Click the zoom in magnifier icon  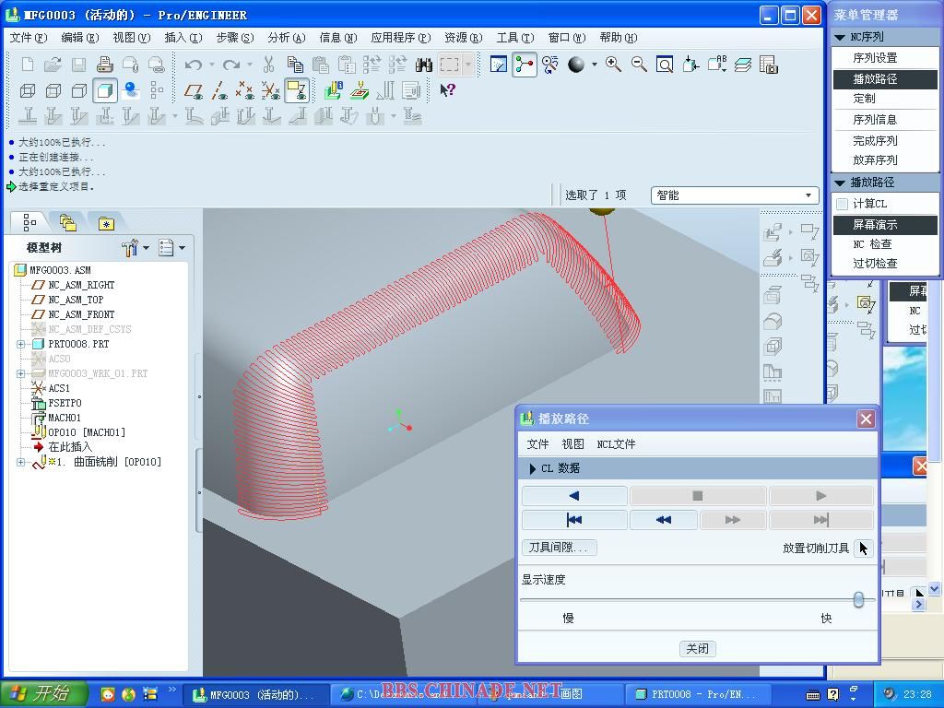613,65
